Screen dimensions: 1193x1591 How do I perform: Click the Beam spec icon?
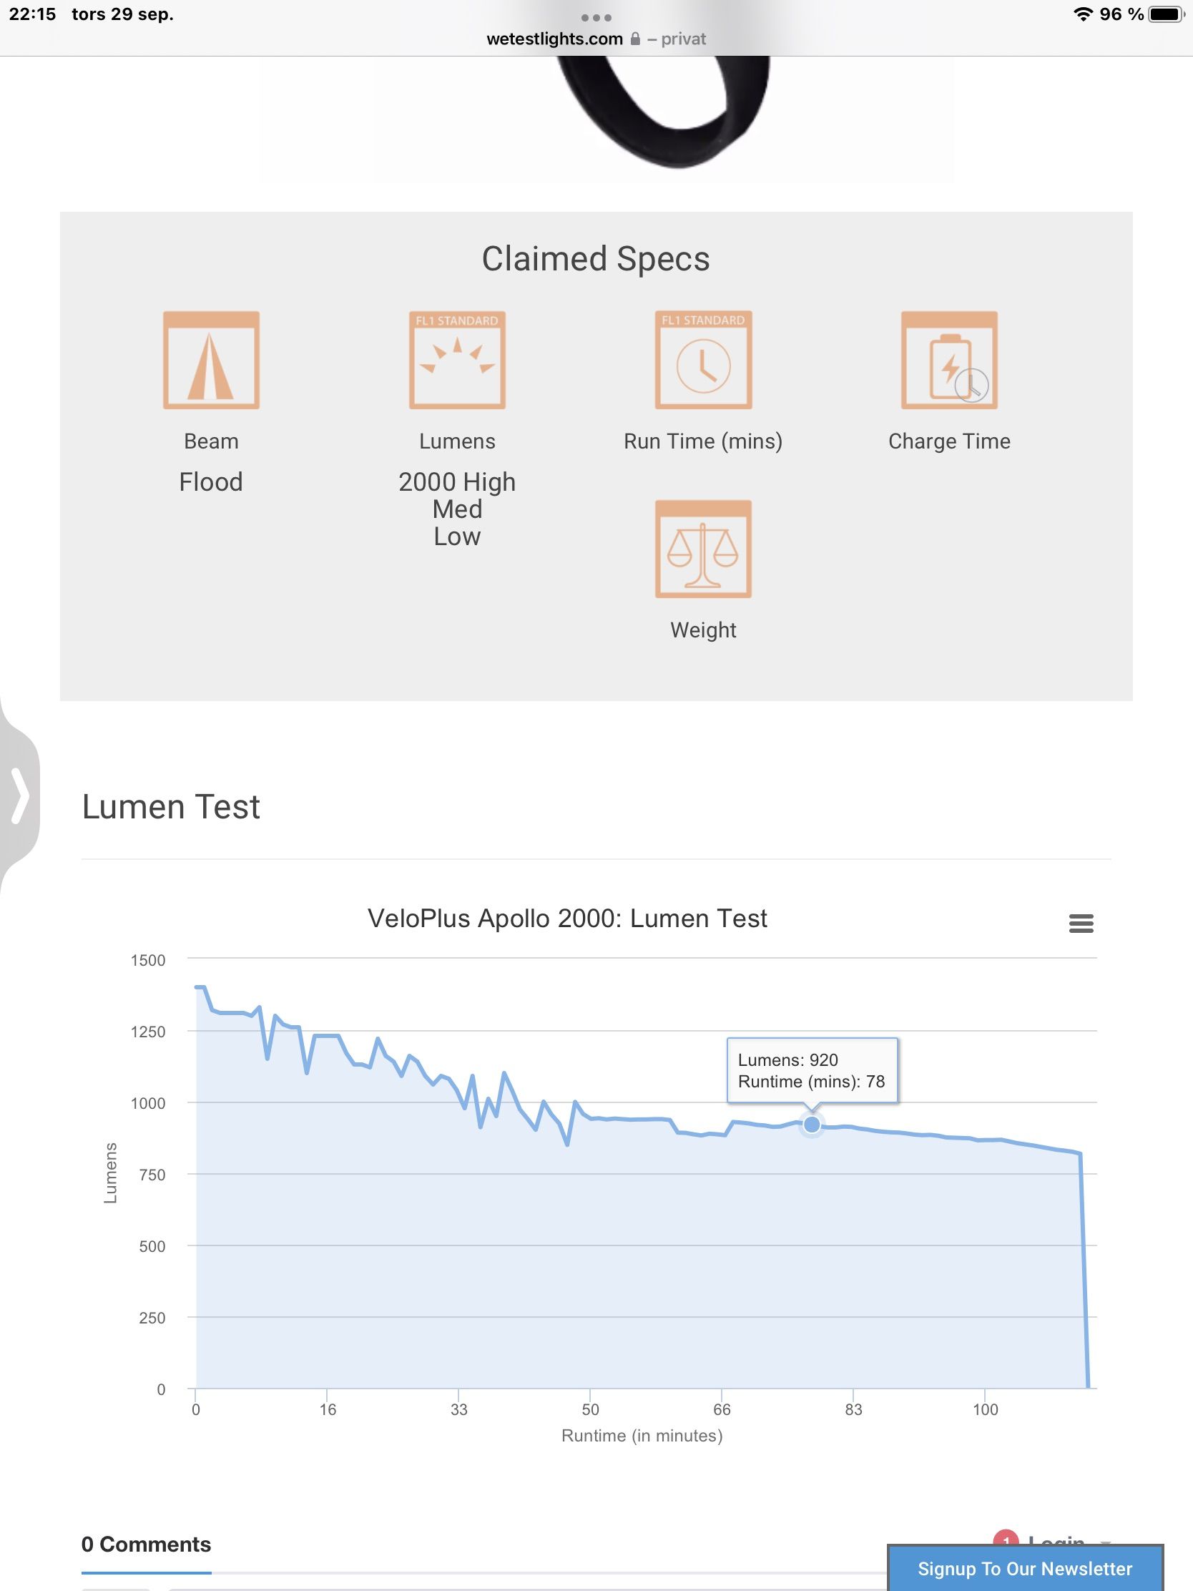point(211,361)
